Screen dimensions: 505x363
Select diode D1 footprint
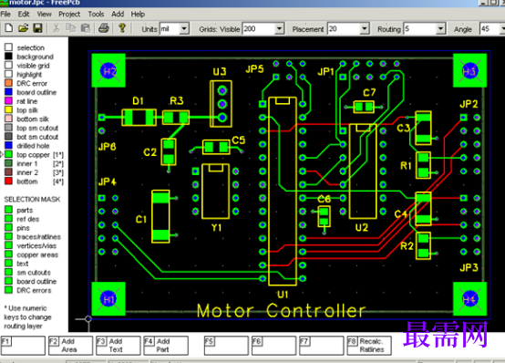click(x=139, y=118)
